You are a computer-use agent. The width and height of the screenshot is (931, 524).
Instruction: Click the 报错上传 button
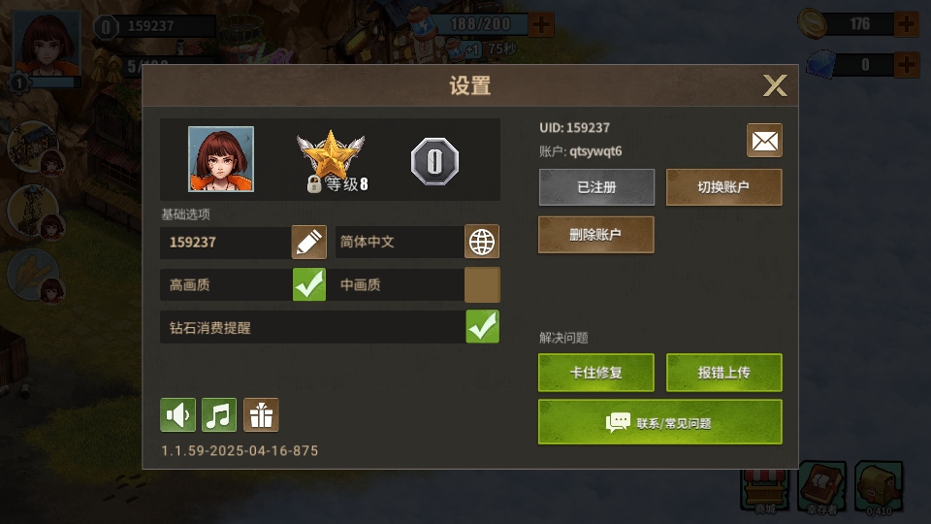coord(723,373)
